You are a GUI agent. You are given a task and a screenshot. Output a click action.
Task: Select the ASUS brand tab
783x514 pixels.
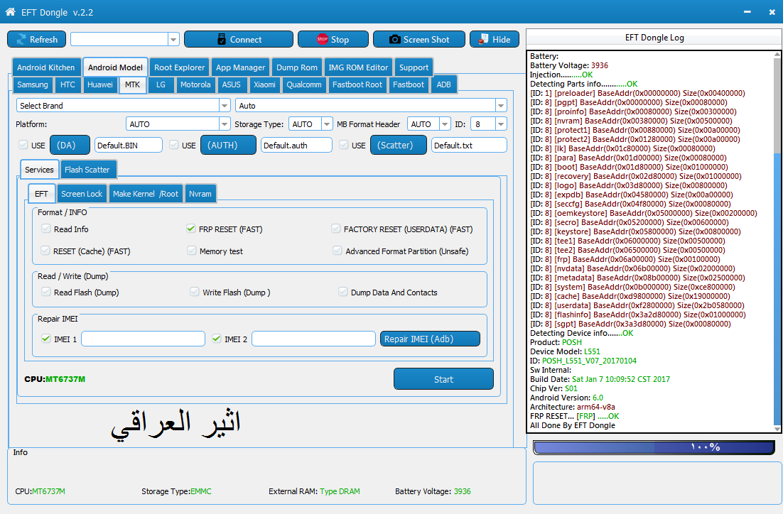coord(231,84)
